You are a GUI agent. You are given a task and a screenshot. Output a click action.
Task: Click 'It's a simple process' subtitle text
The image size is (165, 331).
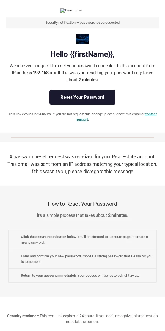pyautogui.click(x=82, y=215)
